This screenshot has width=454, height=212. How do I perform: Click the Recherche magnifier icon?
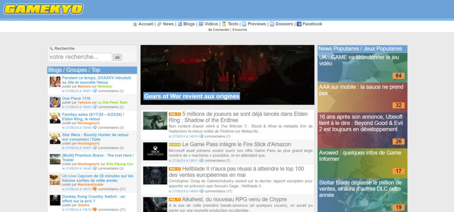pos(51,48)
